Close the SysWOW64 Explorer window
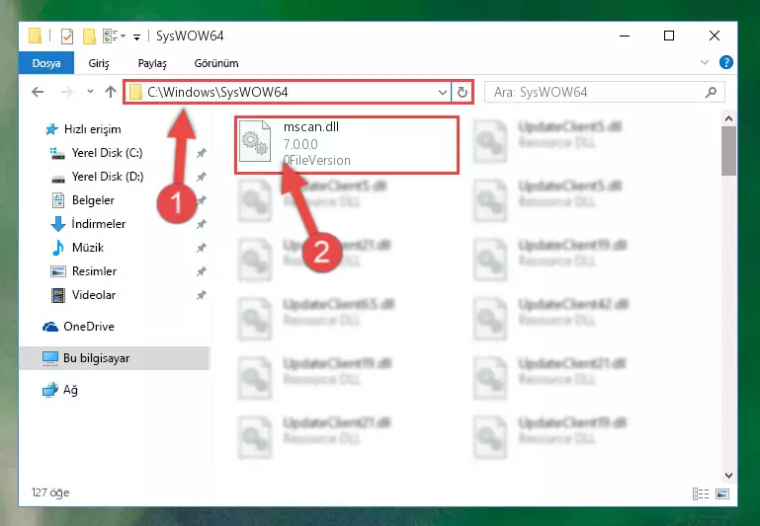Image resolution: width=760 pixels, height=526 pixels. [x=714, y=36]
